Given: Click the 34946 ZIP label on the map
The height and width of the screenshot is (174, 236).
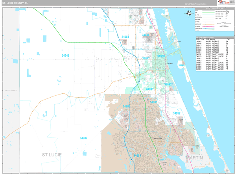Looking at the screenshot, I should [x=146, y=35].
